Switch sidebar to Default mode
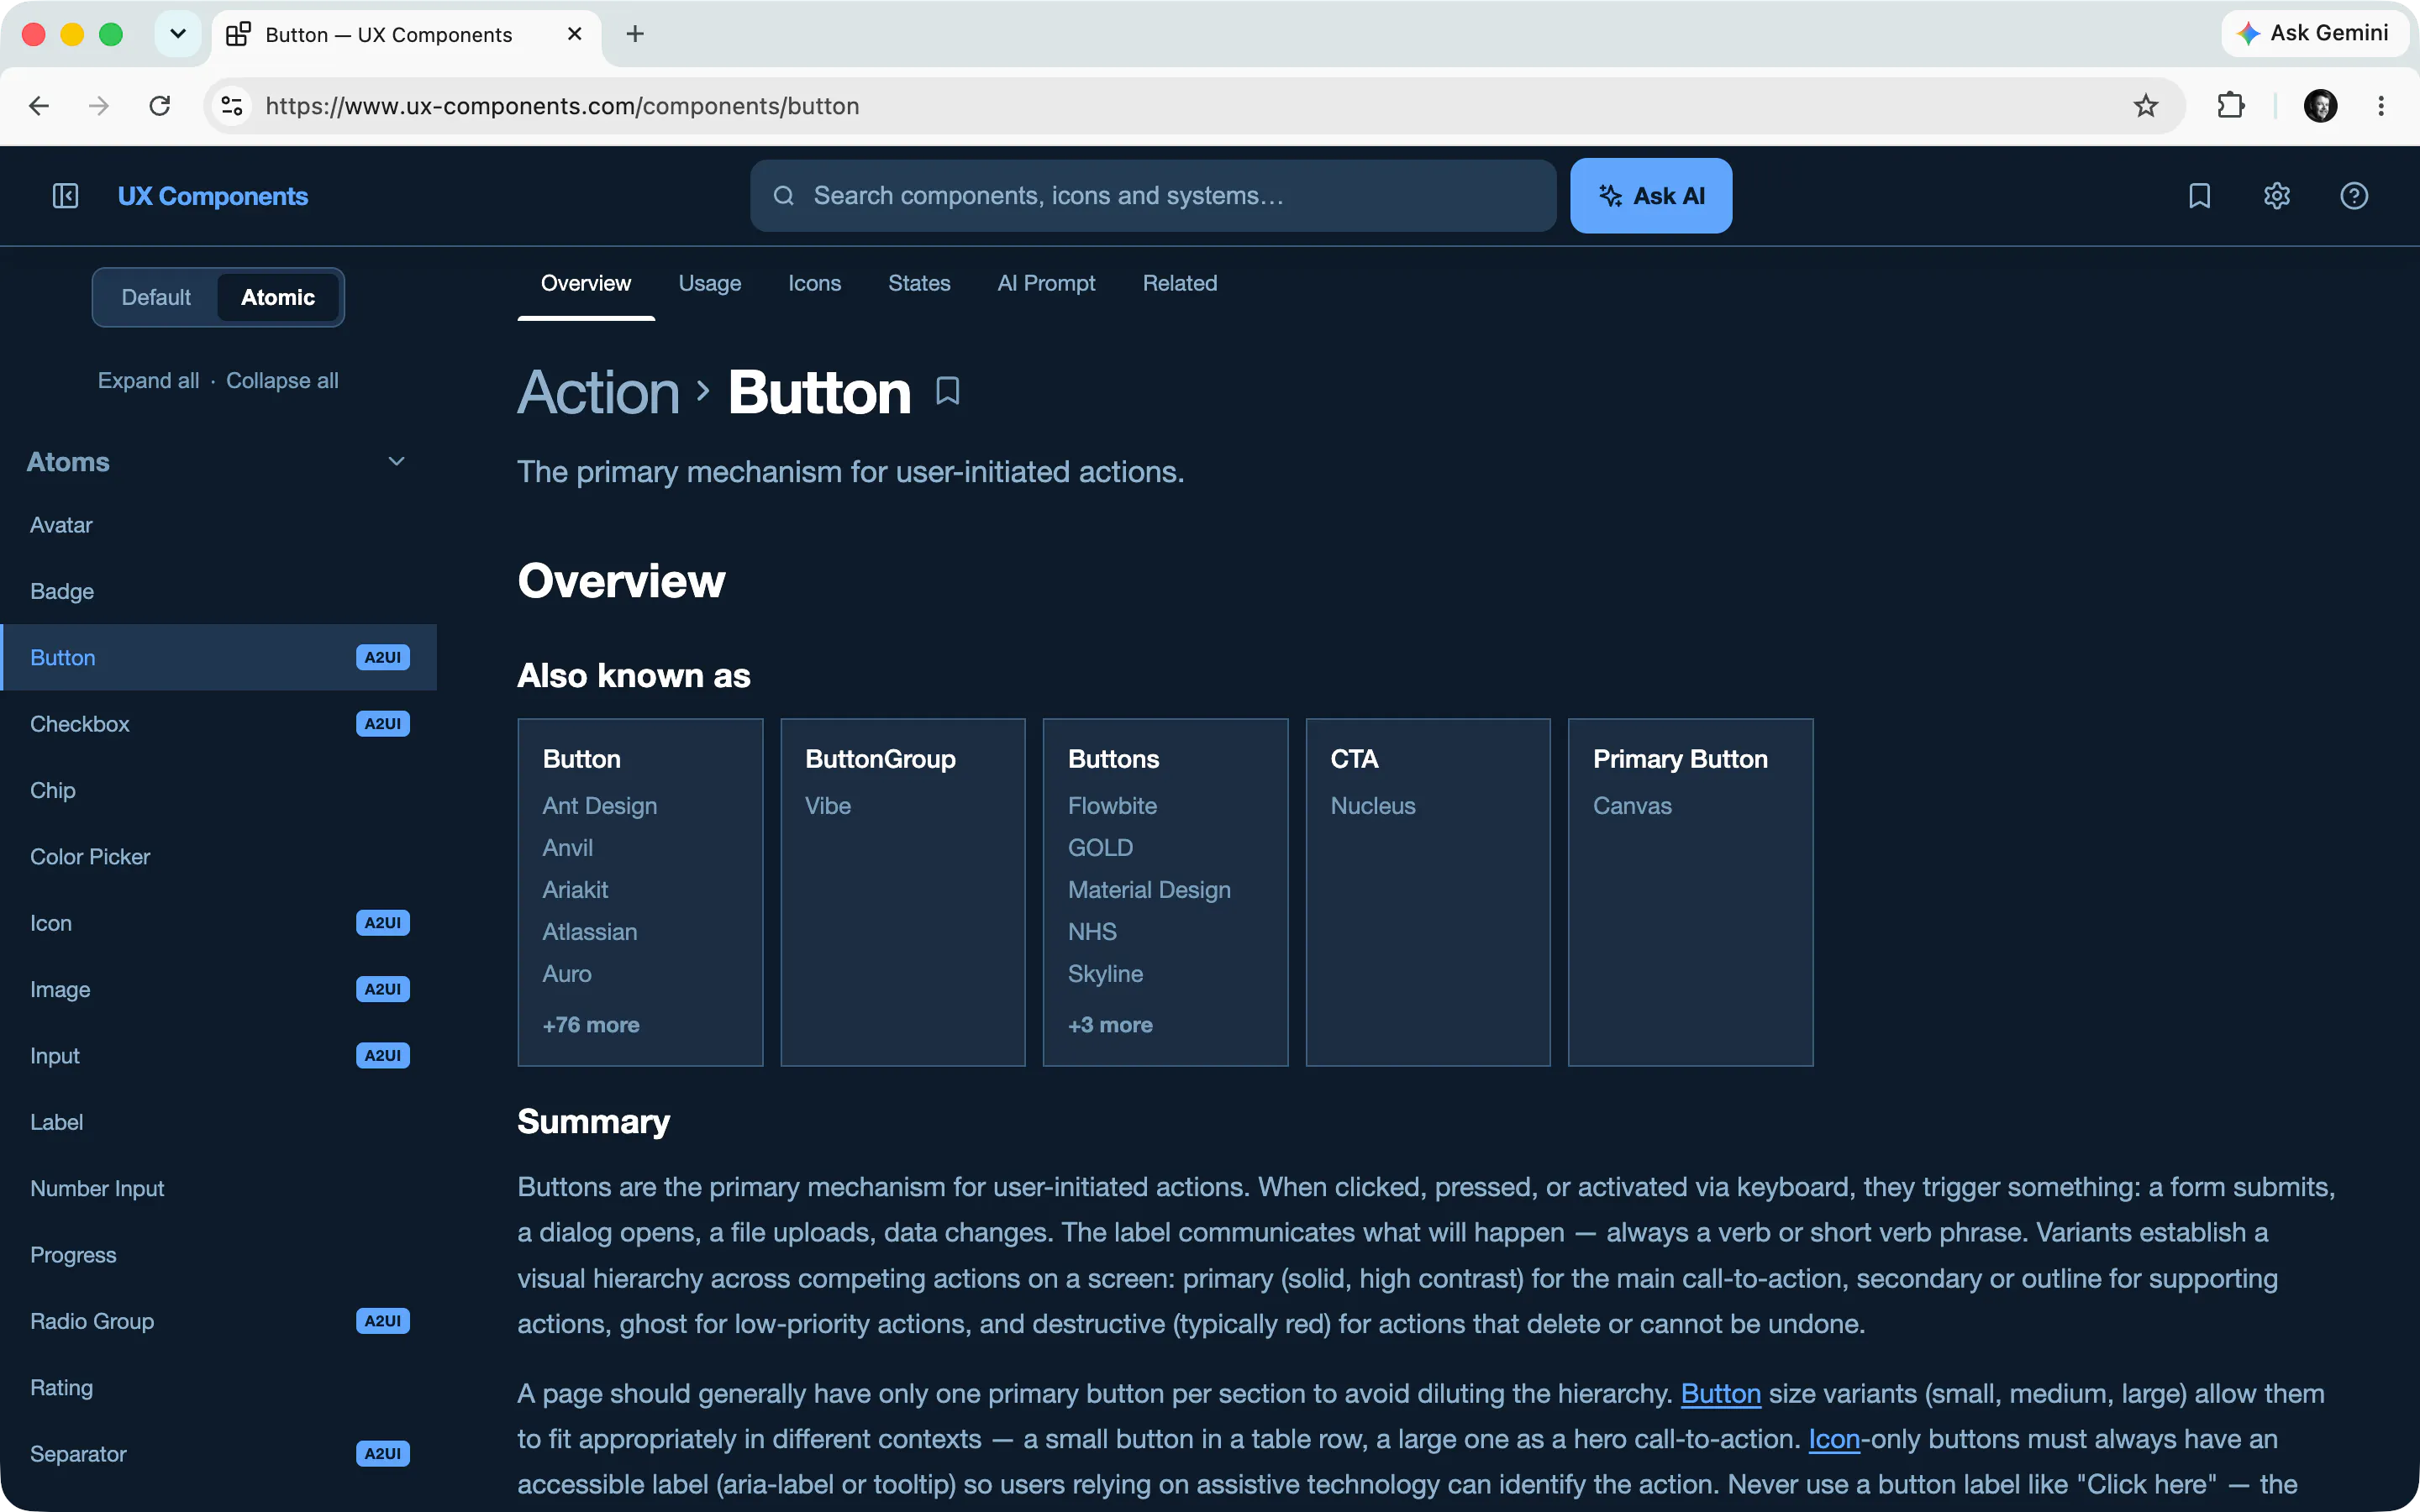This screenshot has height=1512, width=2420. click(x=156, y=297)
